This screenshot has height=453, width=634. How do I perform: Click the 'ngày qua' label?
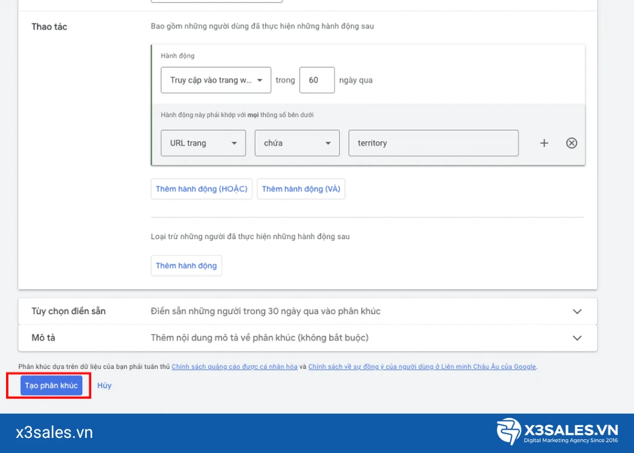tap(356, 80)
